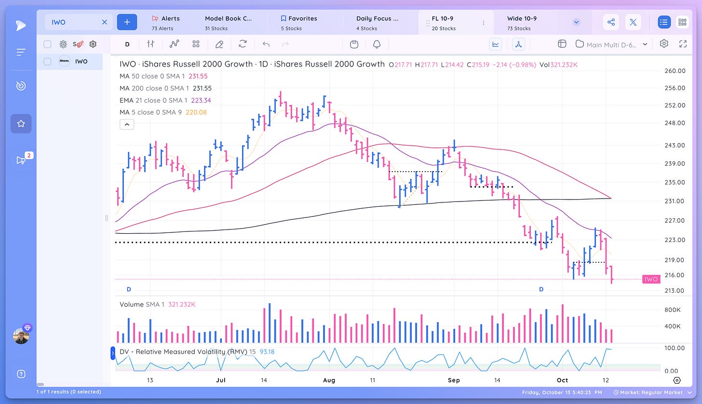Create an alert with the bell icon
Viewport: 702px width, 404px height.
coord(377,44)
